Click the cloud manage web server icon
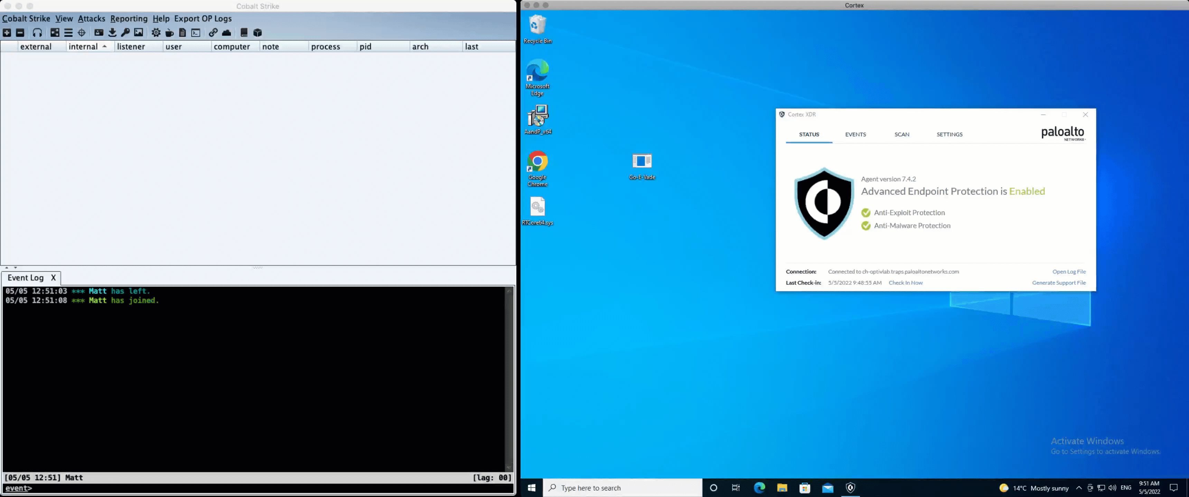Viewport: 1189px width, 497px height. [227, 33]
